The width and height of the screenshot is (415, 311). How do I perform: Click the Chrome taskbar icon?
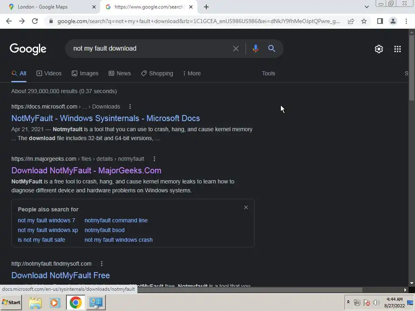76,302
